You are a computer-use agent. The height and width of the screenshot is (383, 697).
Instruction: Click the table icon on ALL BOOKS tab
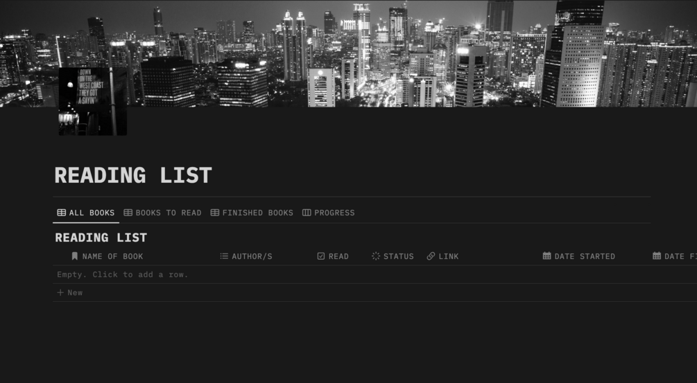pos(61,213)
